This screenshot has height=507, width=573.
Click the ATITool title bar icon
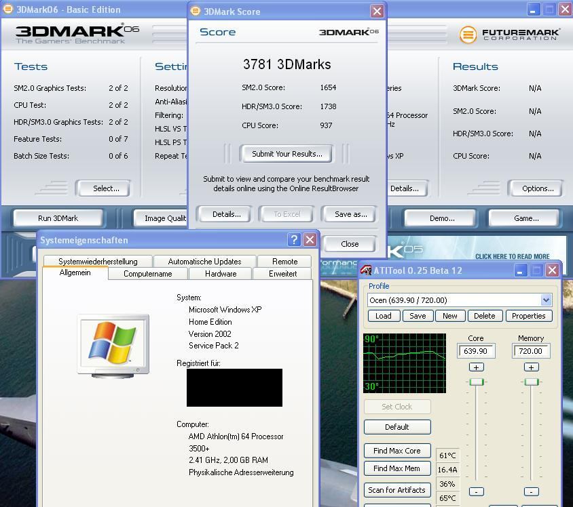pyautogui.click(x=366, y=270)
